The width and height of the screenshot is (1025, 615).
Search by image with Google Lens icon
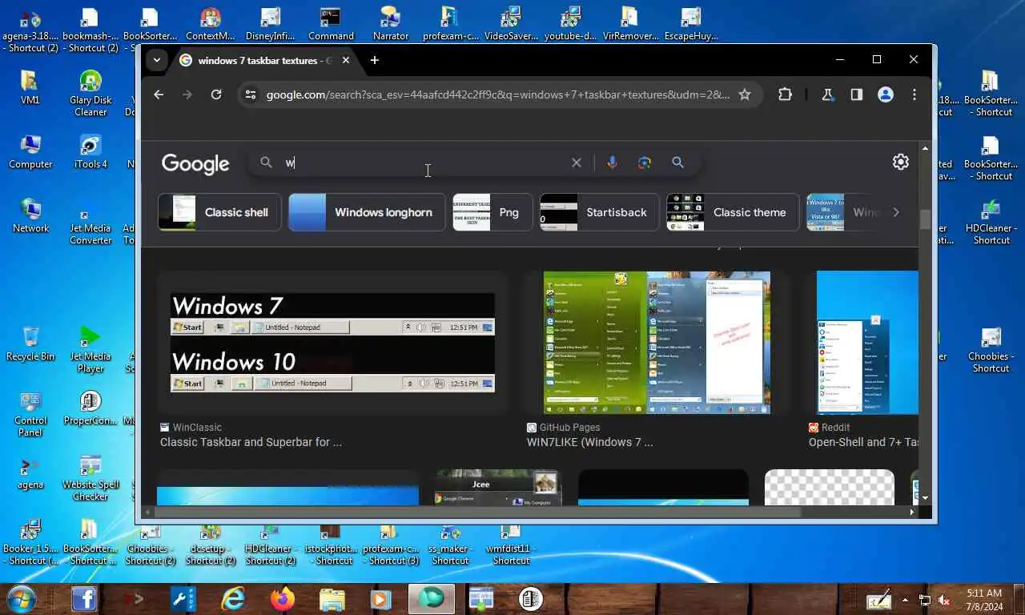pos(645,163)
